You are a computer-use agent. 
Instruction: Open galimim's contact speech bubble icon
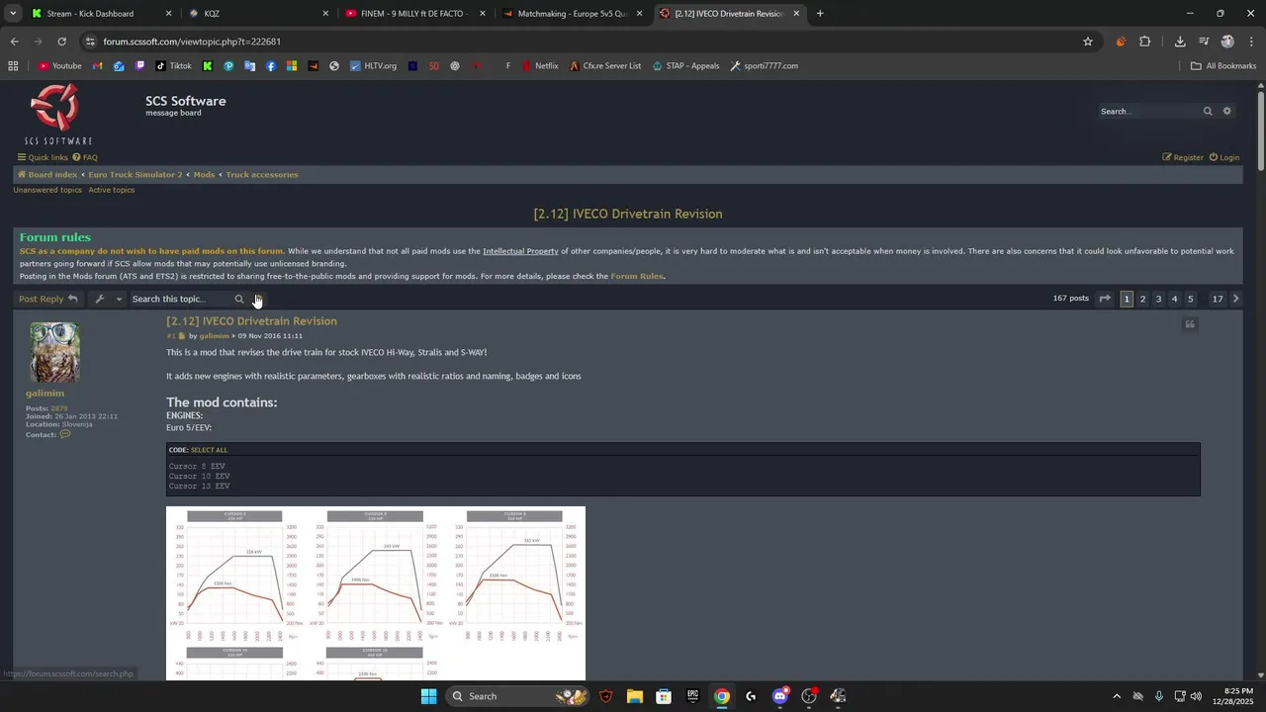coord(65,434)
